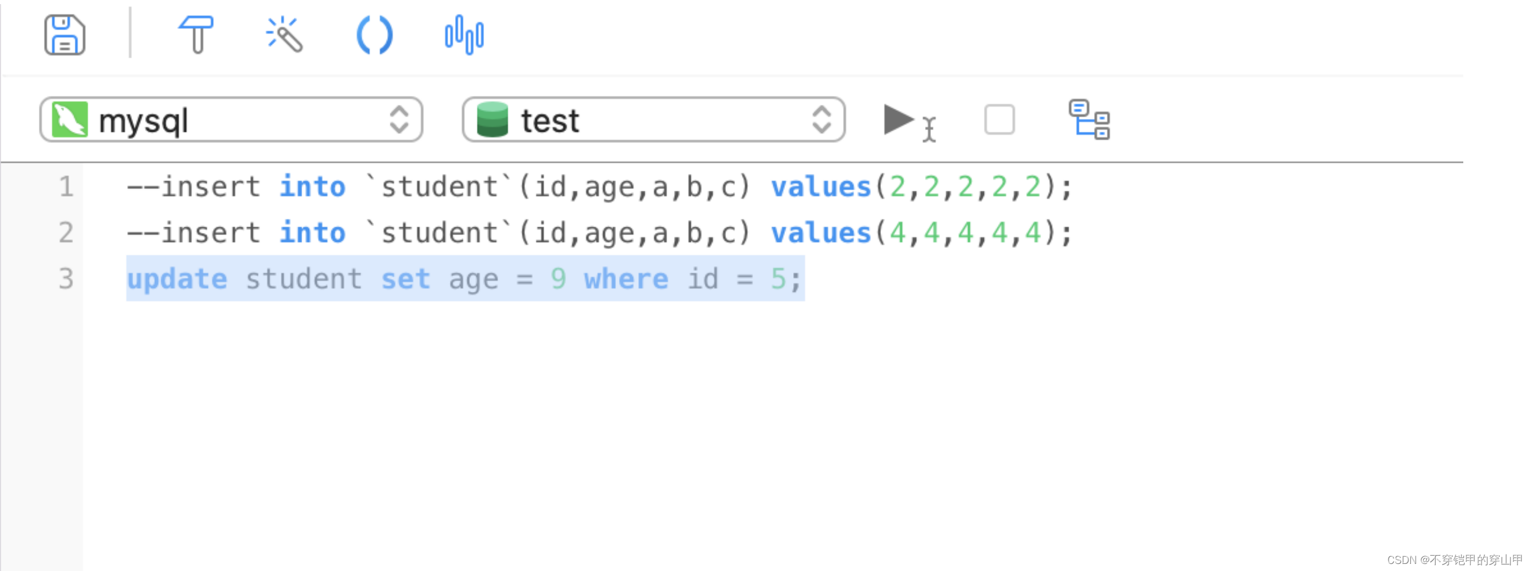Viewport: 1531px width, 571px height.
Task: Click '`student`' table name on line 1
Action: 440,187
